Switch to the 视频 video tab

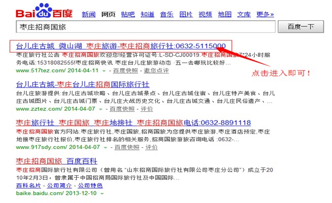205,14
